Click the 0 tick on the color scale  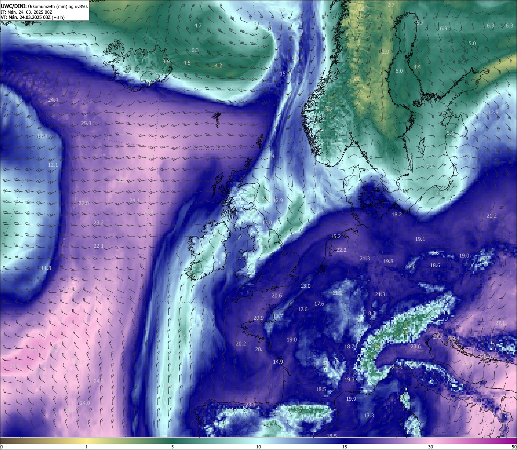point(1,447)
